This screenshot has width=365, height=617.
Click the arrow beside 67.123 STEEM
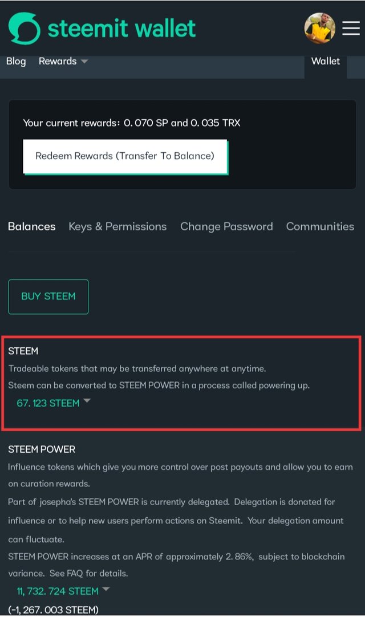click(87, 400)
